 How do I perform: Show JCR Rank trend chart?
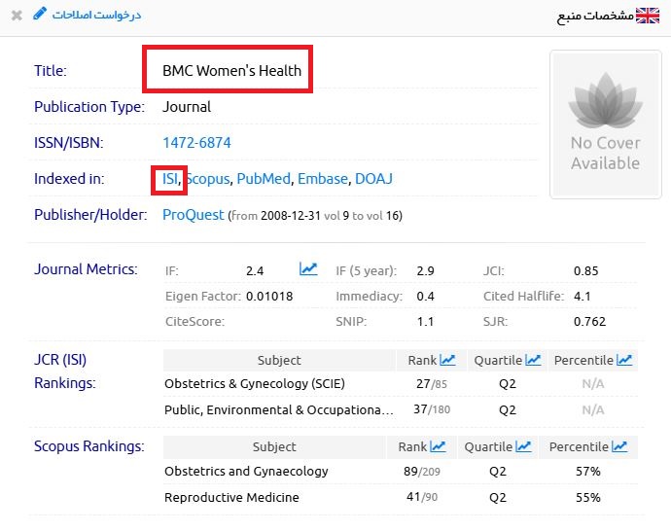click(x=447, y=360)
